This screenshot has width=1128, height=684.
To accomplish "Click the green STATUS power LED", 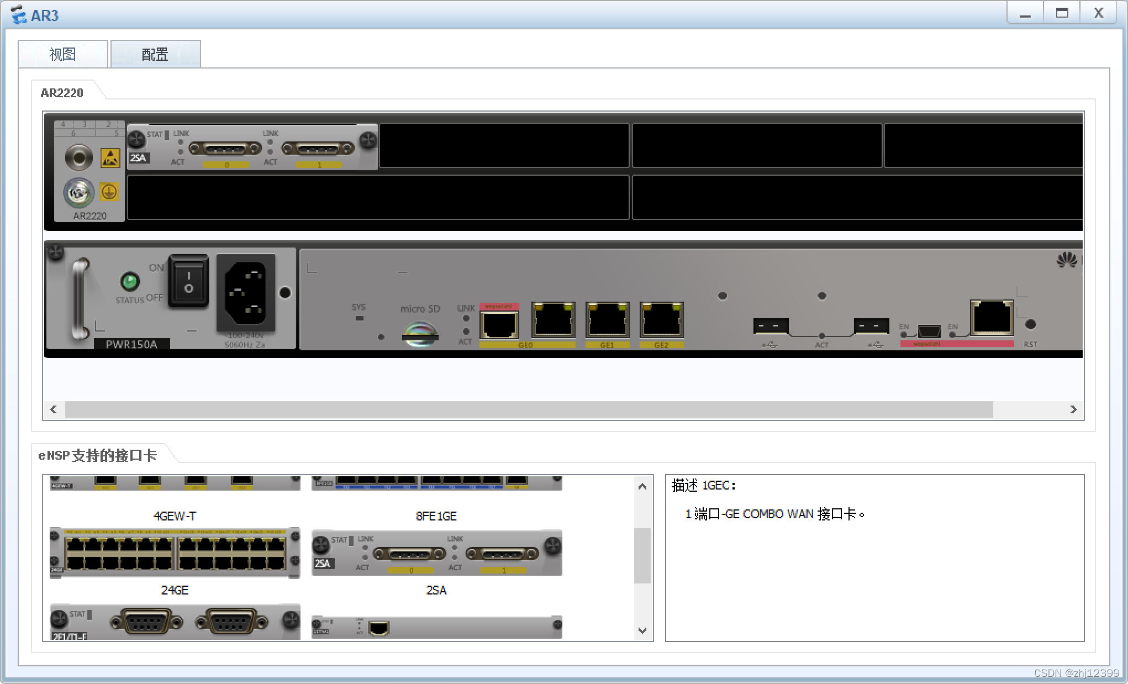I will (130, 282).
